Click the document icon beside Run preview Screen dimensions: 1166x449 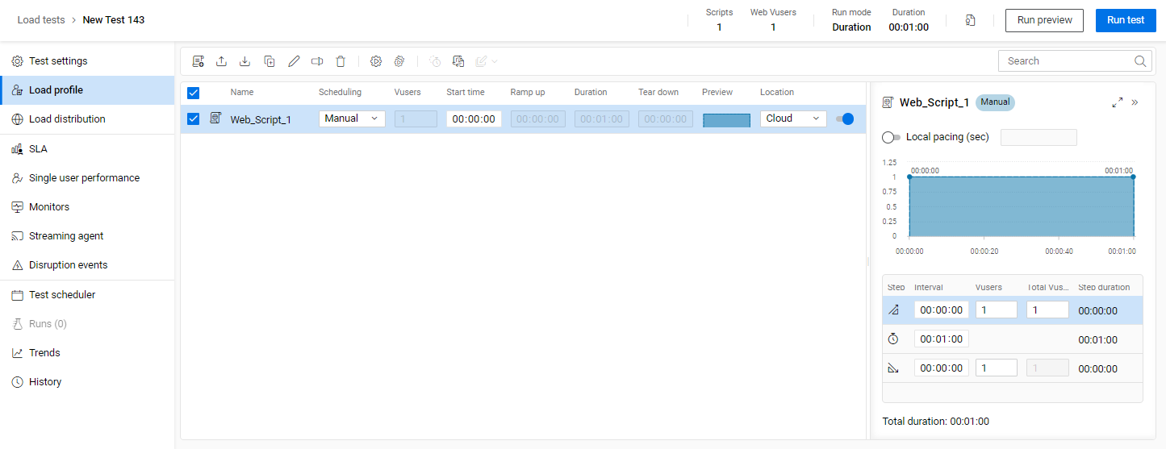click(971, 20)
